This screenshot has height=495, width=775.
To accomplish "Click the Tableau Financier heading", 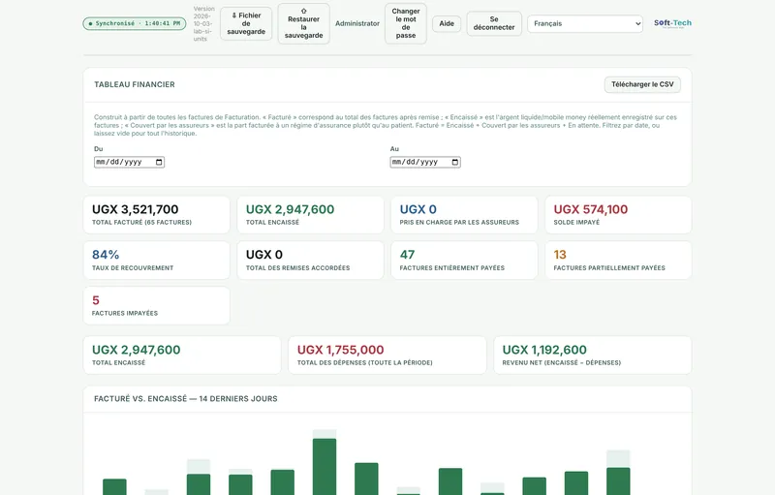I will click(x=135, y=84).
